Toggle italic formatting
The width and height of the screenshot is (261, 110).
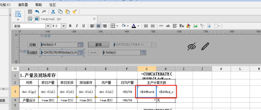point(77,26)
